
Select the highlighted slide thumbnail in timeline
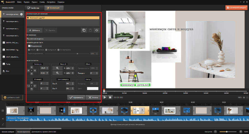[140, 111]
